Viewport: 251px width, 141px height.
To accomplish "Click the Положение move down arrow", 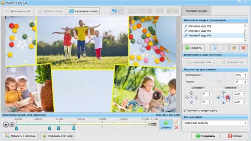I will [x=224, y=102].
